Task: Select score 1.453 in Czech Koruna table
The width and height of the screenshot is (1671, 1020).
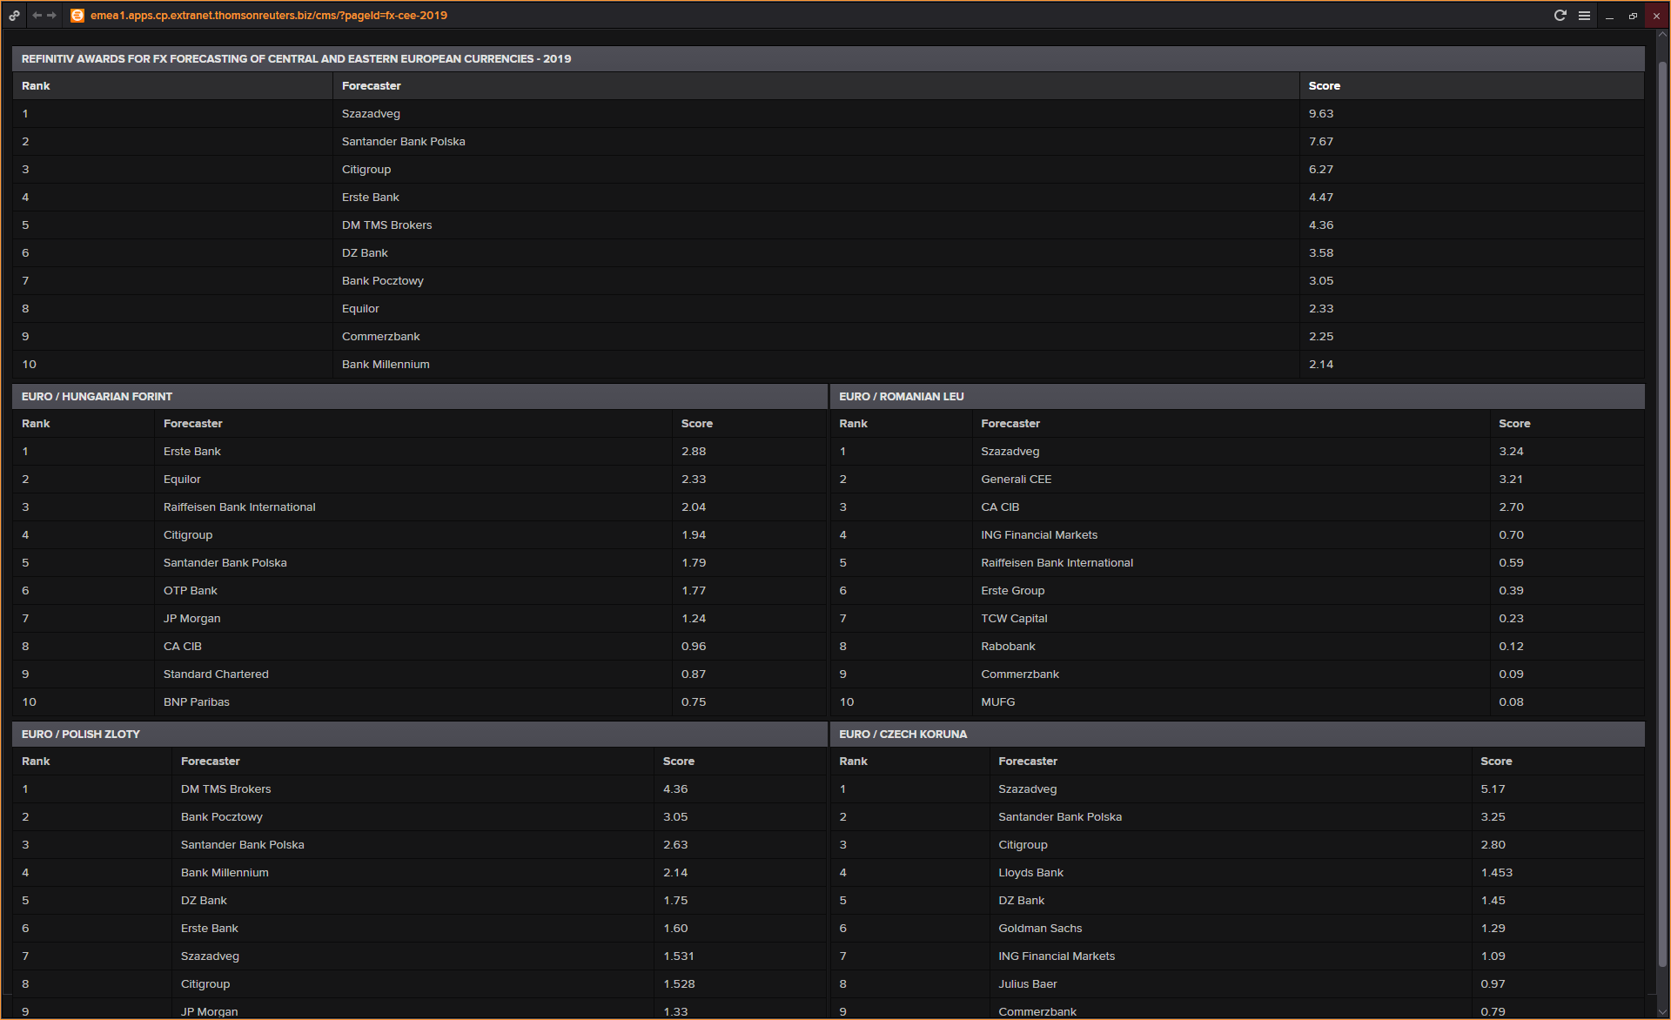Action: tap(1497, 873)
